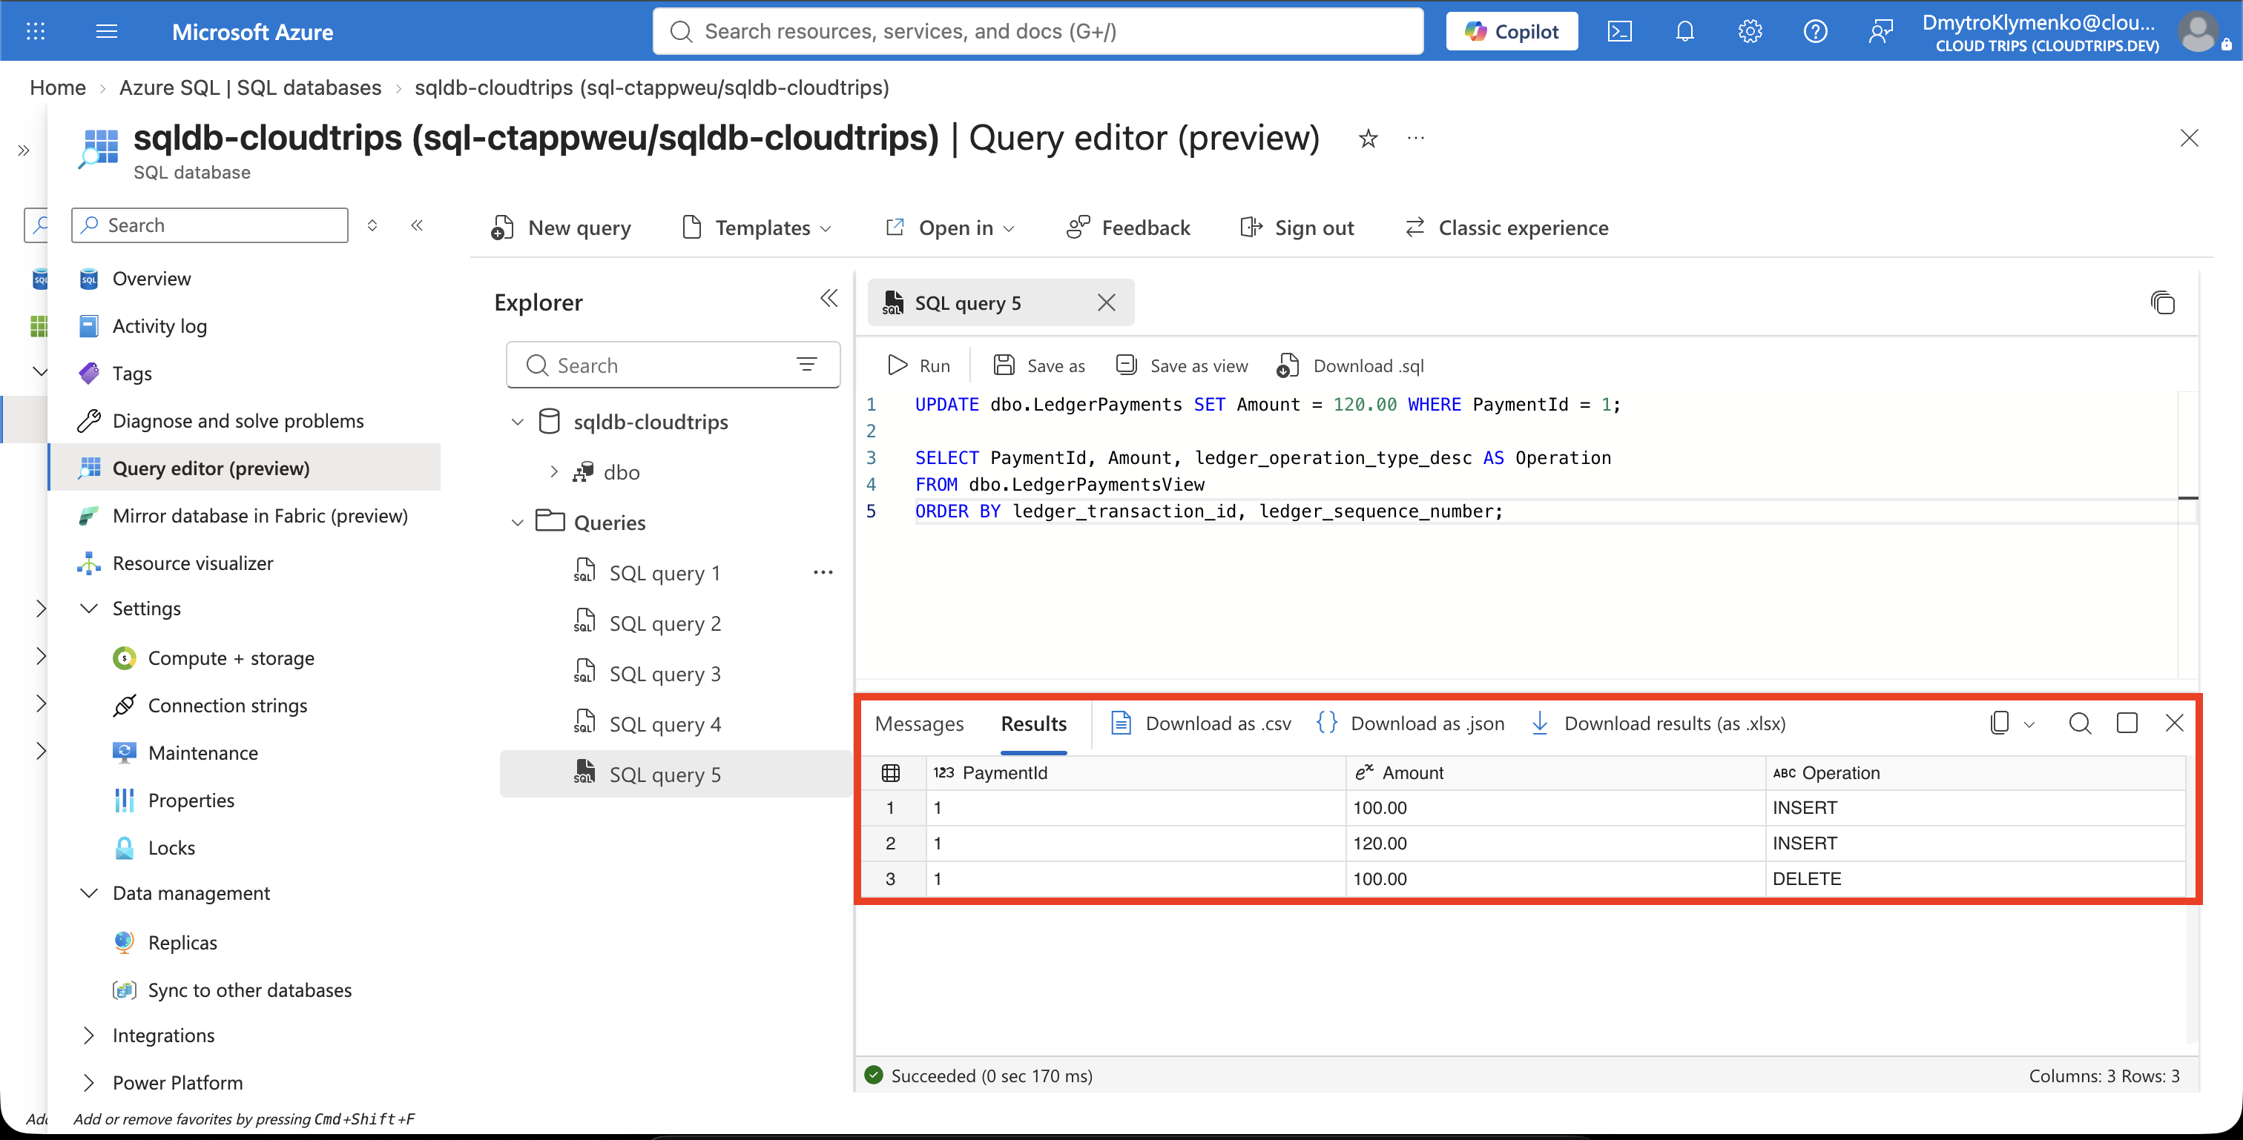This screenshot has width=2243, height=1140.
Task: Switch to Classic experience
Action: tap(1506, 228)
